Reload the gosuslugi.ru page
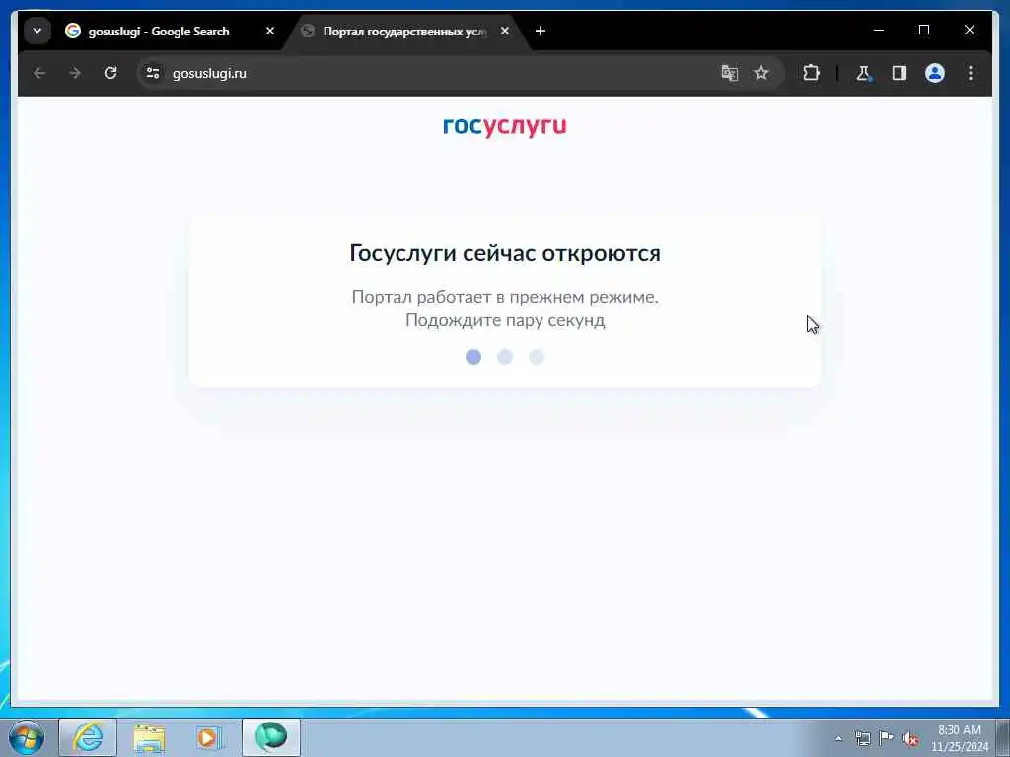The height and width of the screenshot is (757, 1010). point(110,73)
